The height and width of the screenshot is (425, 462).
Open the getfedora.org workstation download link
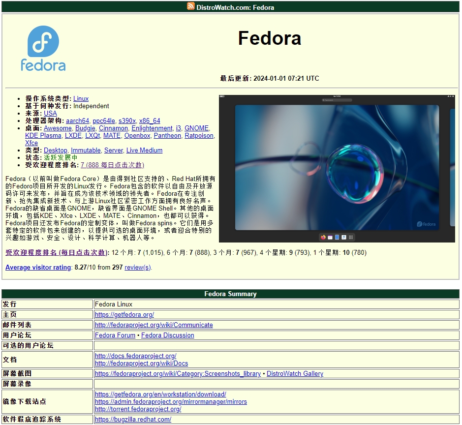pyautogui.click(x=160, y=394)
